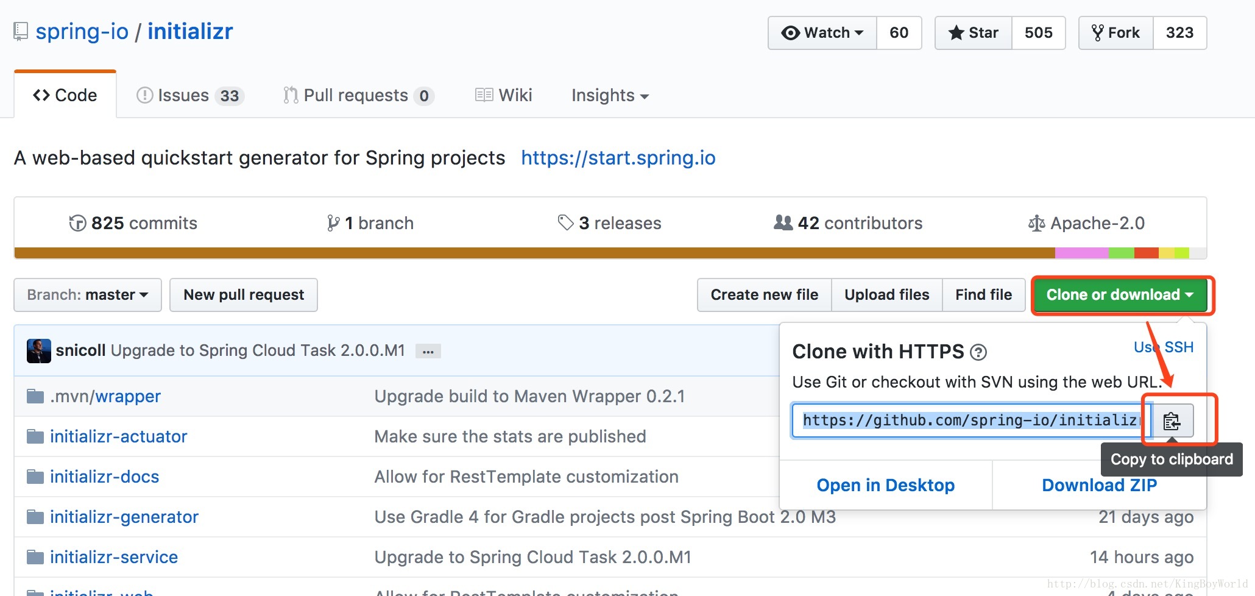Screen dimensions: 1255x596
Task: Click the New pull request button
Action: (244, 295)
